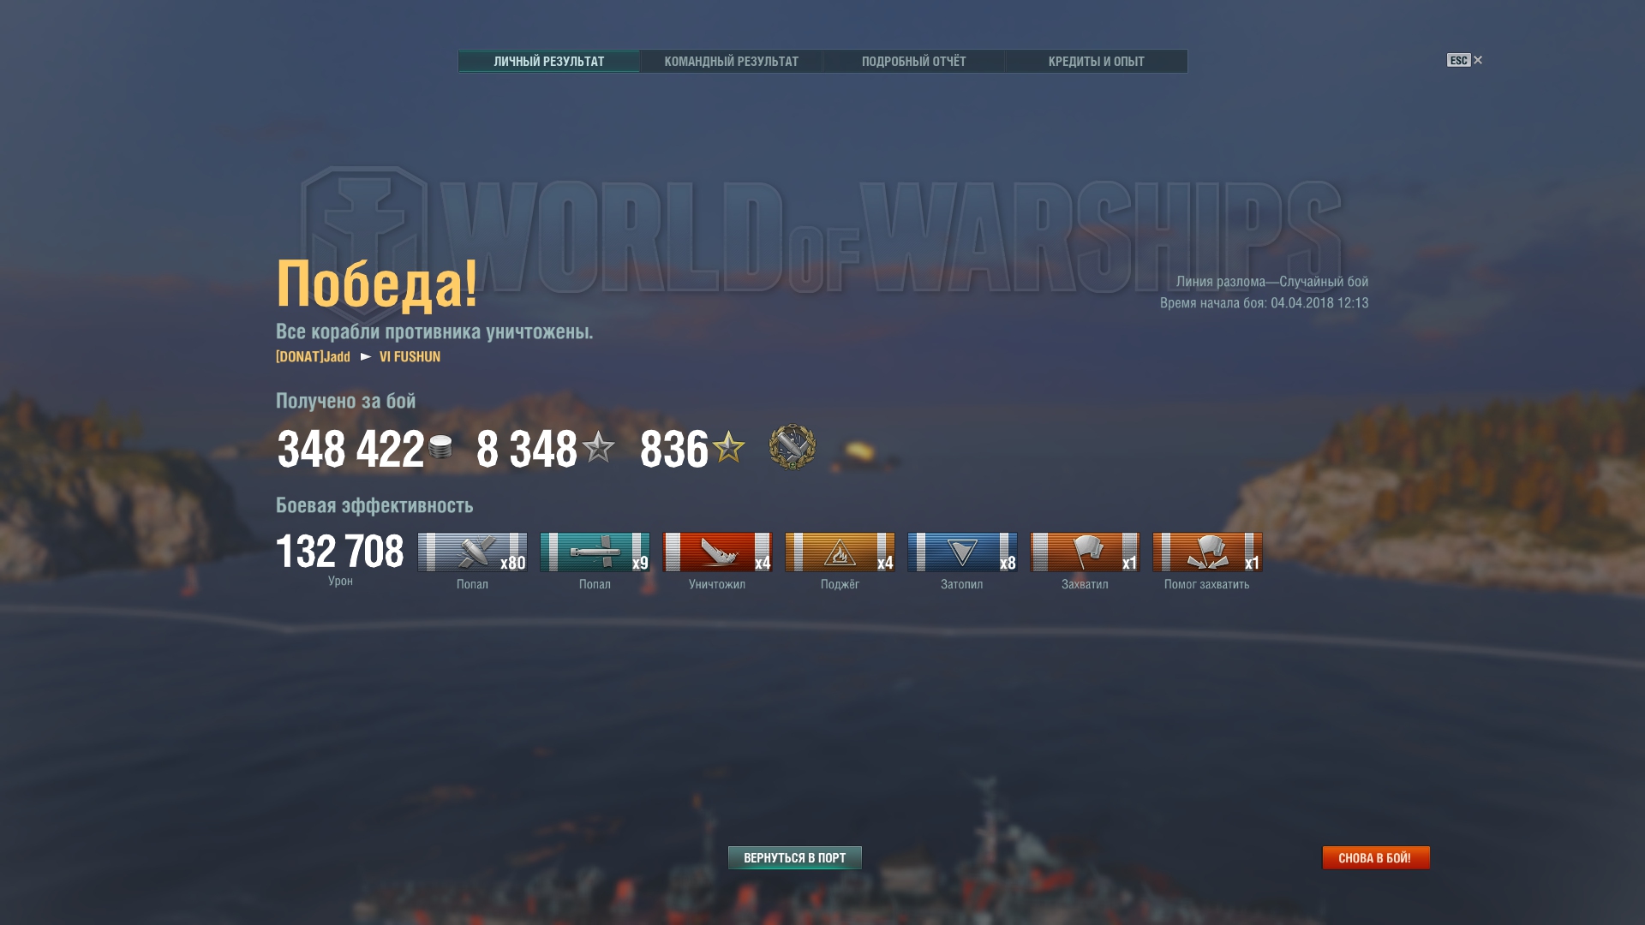Screen dimensions: 1645x925
Task: Open the Кредиты и опыт tab
Action: [x=1096, y=62]
